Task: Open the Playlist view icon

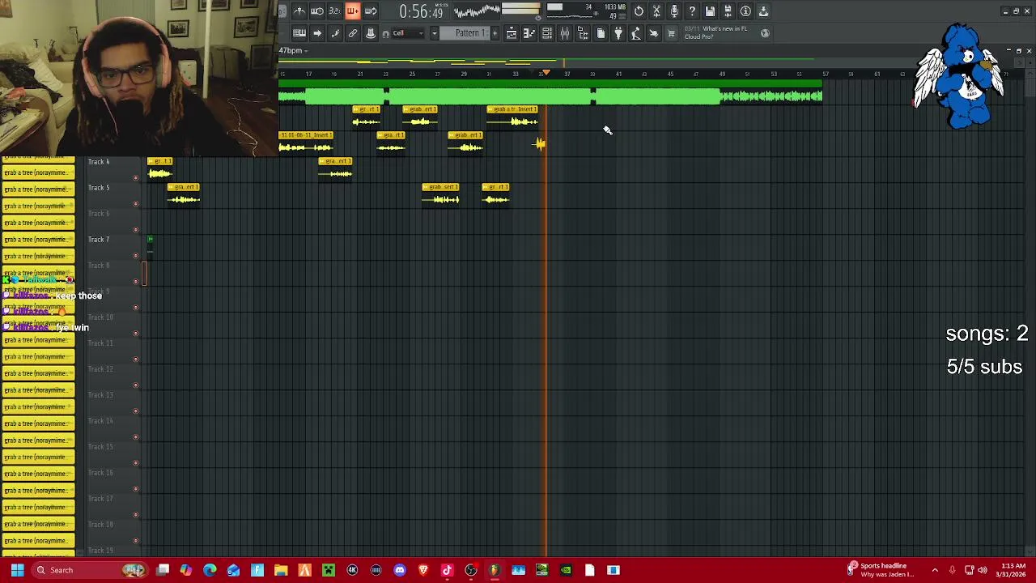Action: [512, 33]
